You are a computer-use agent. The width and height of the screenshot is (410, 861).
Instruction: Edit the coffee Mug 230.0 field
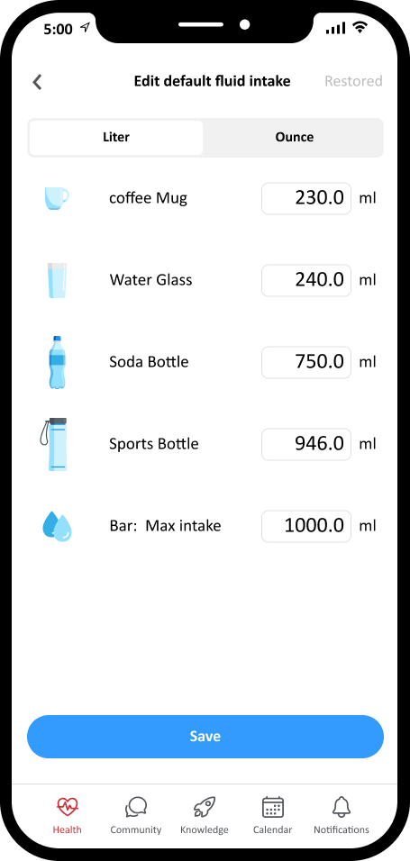point(306,198)
